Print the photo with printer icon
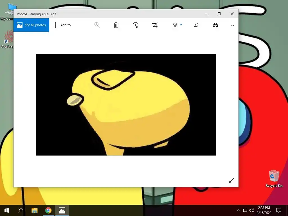This screenshot has width=288, height=216. (215, 25)
